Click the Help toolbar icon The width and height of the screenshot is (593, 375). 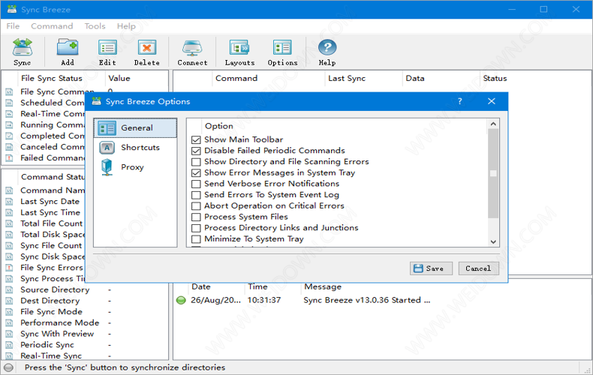coord(327,52)
